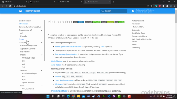Click the search magnifier icon
The width and height of the screenshot is (177, 99).
103,11
